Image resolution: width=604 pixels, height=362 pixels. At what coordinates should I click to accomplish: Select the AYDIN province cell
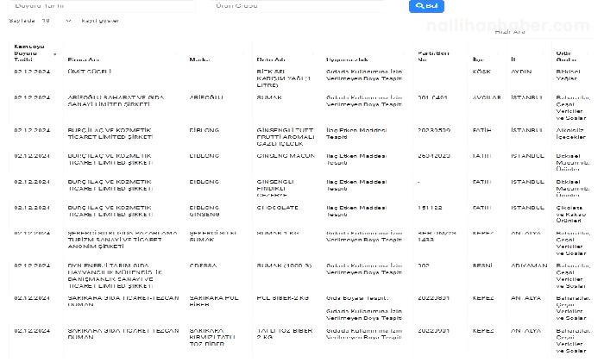pos(521,72)
